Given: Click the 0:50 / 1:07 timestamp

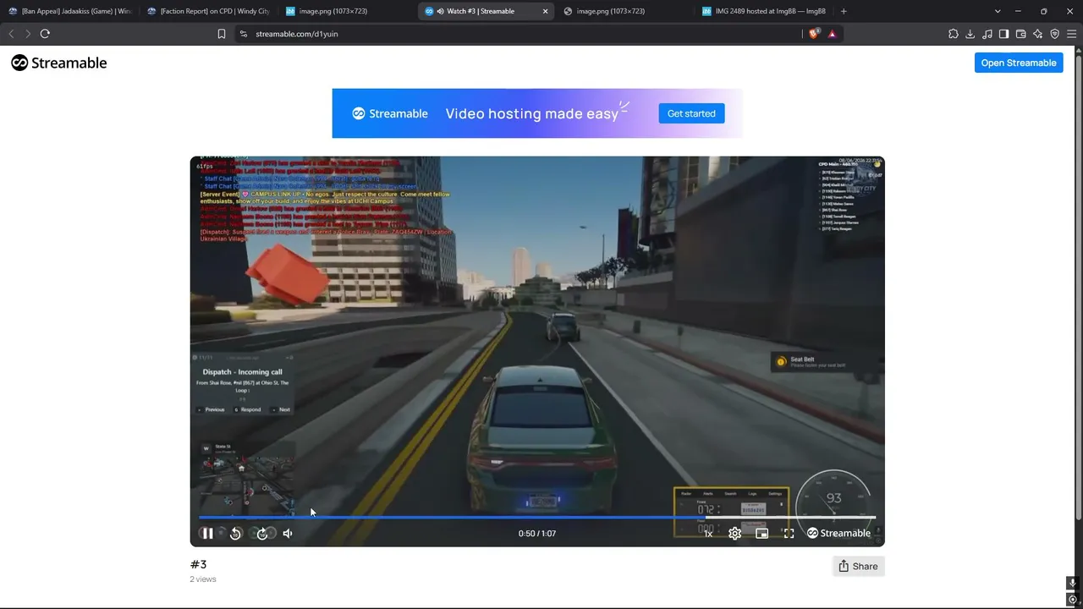Looking at the screenshot, I should click(537, 534).
